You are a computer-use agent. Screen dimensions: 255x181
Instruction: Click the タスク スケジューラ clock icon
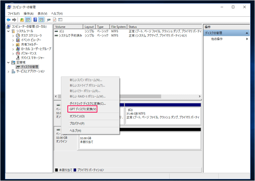(x=18, y=35)
